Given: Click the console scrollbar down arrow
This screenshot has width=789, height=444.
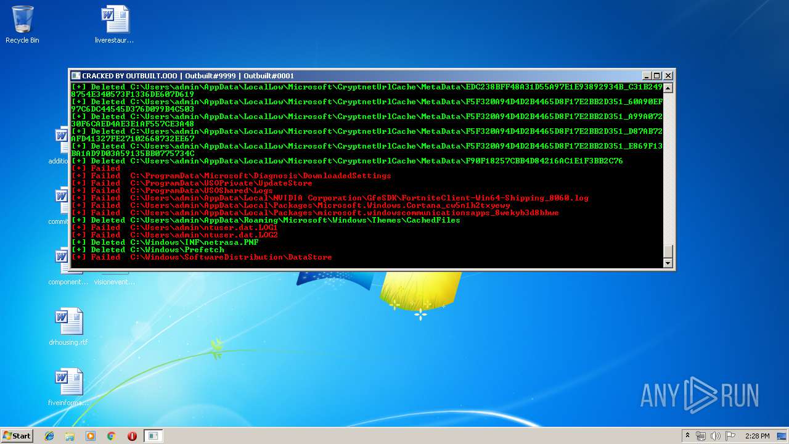Looking at the screenshot, I should click(x=668, y=263).
